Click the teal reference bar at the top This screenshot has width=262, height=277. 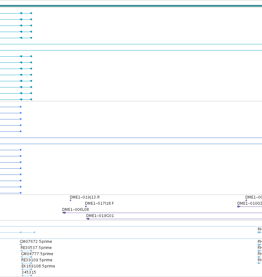[x=131, y=6]
